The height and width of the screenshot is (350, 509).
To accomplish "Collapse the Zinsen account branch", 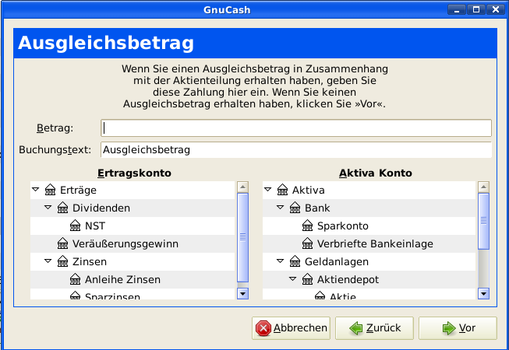I will coord(48,261).
